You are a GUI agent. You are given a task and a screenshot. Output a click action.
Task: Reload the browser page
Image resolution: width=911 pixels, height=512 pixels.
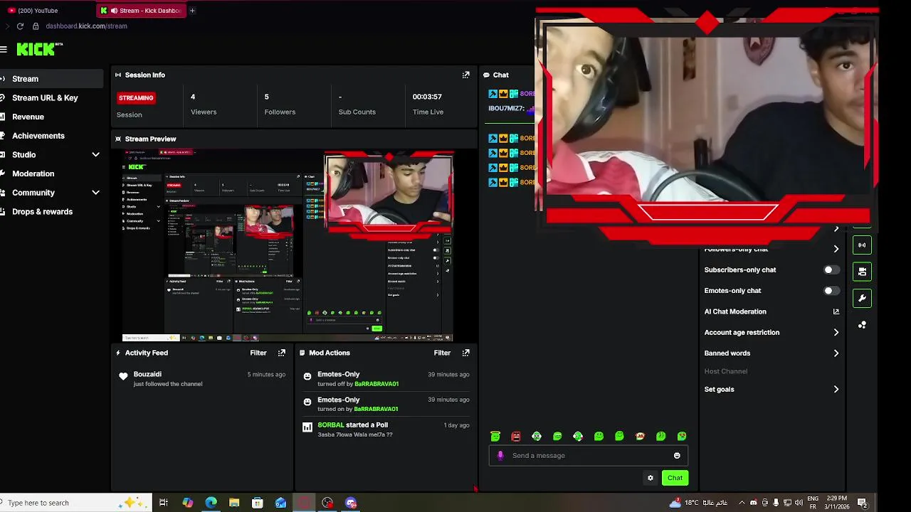coord(20,26)
